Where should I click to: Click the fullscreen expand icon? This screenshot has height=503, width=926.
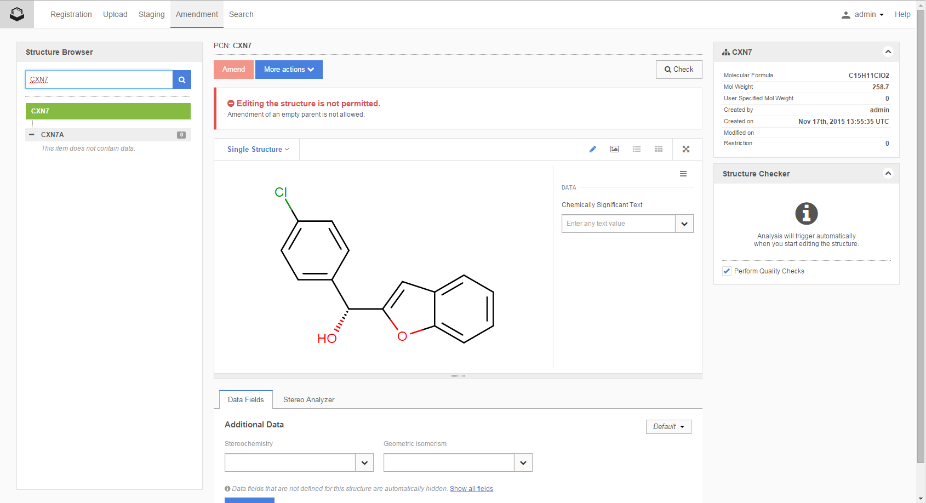[685, 149]
